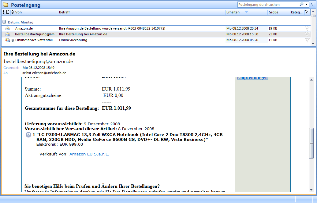This screenshot has height=203, width=317.
Task: Sort messages by Von column
Action: pos(36,12)
